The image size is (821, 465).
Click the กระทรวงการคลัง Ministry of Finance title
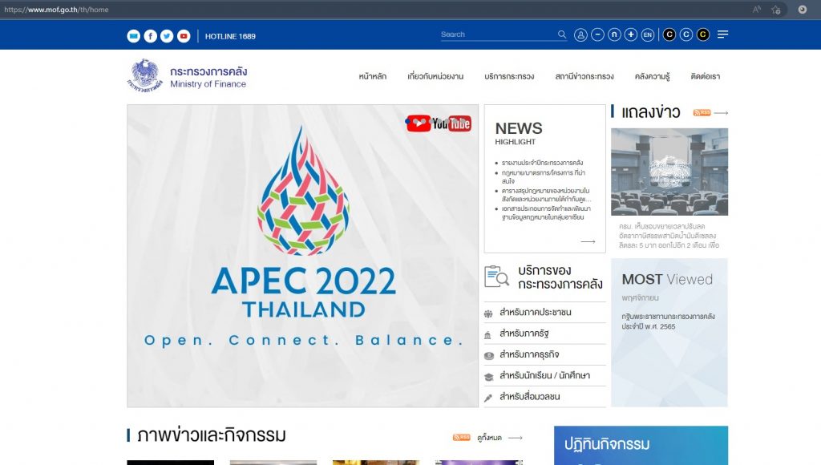click(208, 77)
